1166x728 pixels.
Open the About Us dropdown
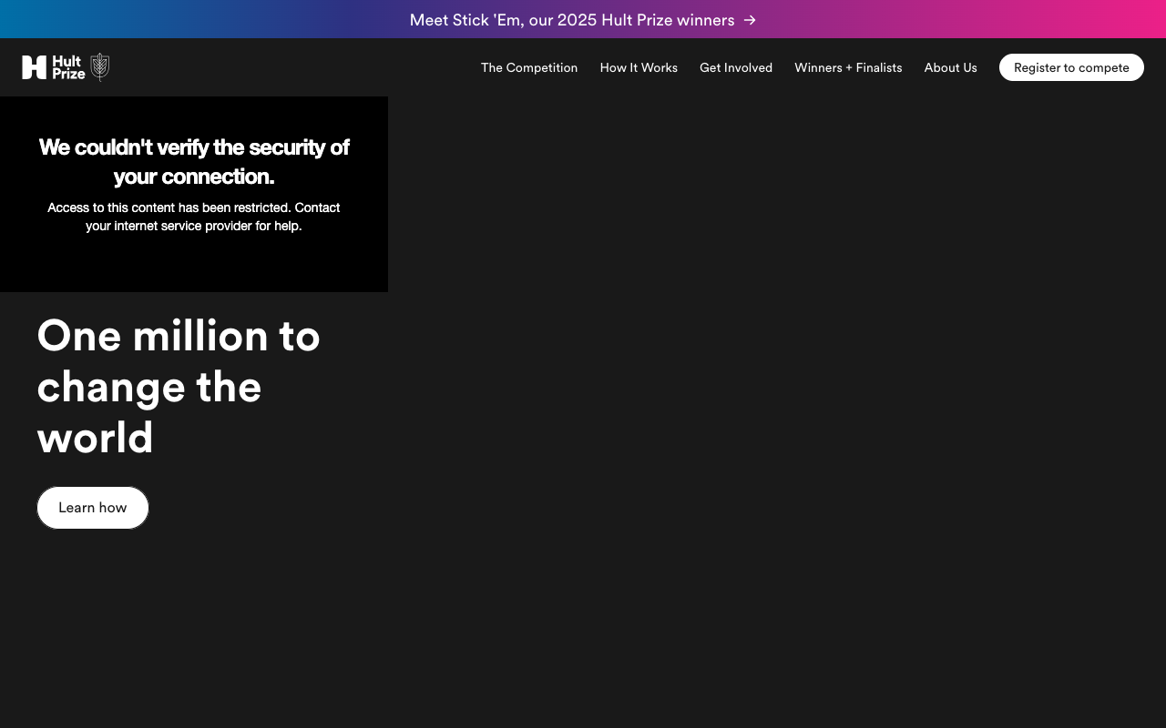tap(950, 67)
